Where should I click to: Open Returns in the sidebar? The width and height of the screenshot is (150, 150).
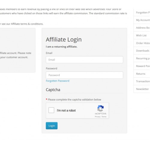[x=142, y=74]
